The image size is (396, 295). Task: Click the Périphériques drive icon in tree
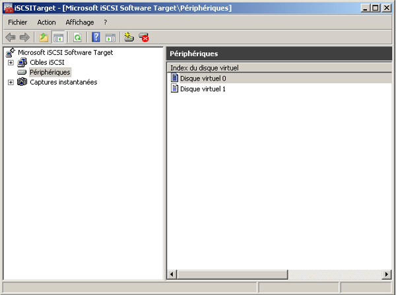pyautogui.click(x=22, y=73)
